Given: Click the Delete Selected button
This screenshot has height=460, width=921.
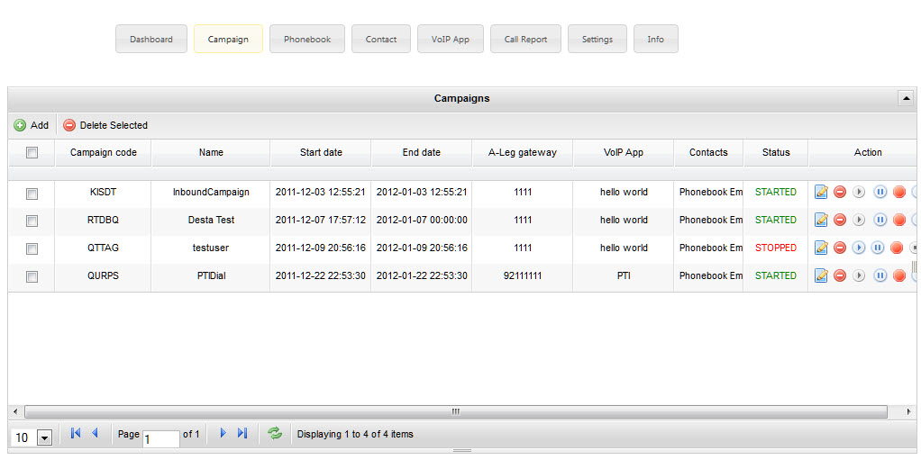Looking at the screenshot, I should pyautogui.click(x=105, y=125).
